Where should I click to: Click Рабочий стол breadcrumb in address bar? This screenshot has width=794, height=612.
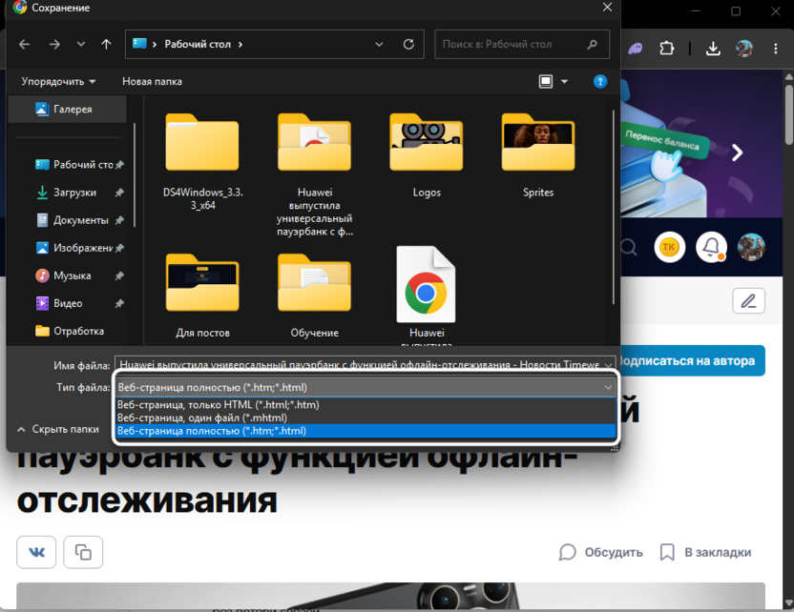(x=198, y=45)
